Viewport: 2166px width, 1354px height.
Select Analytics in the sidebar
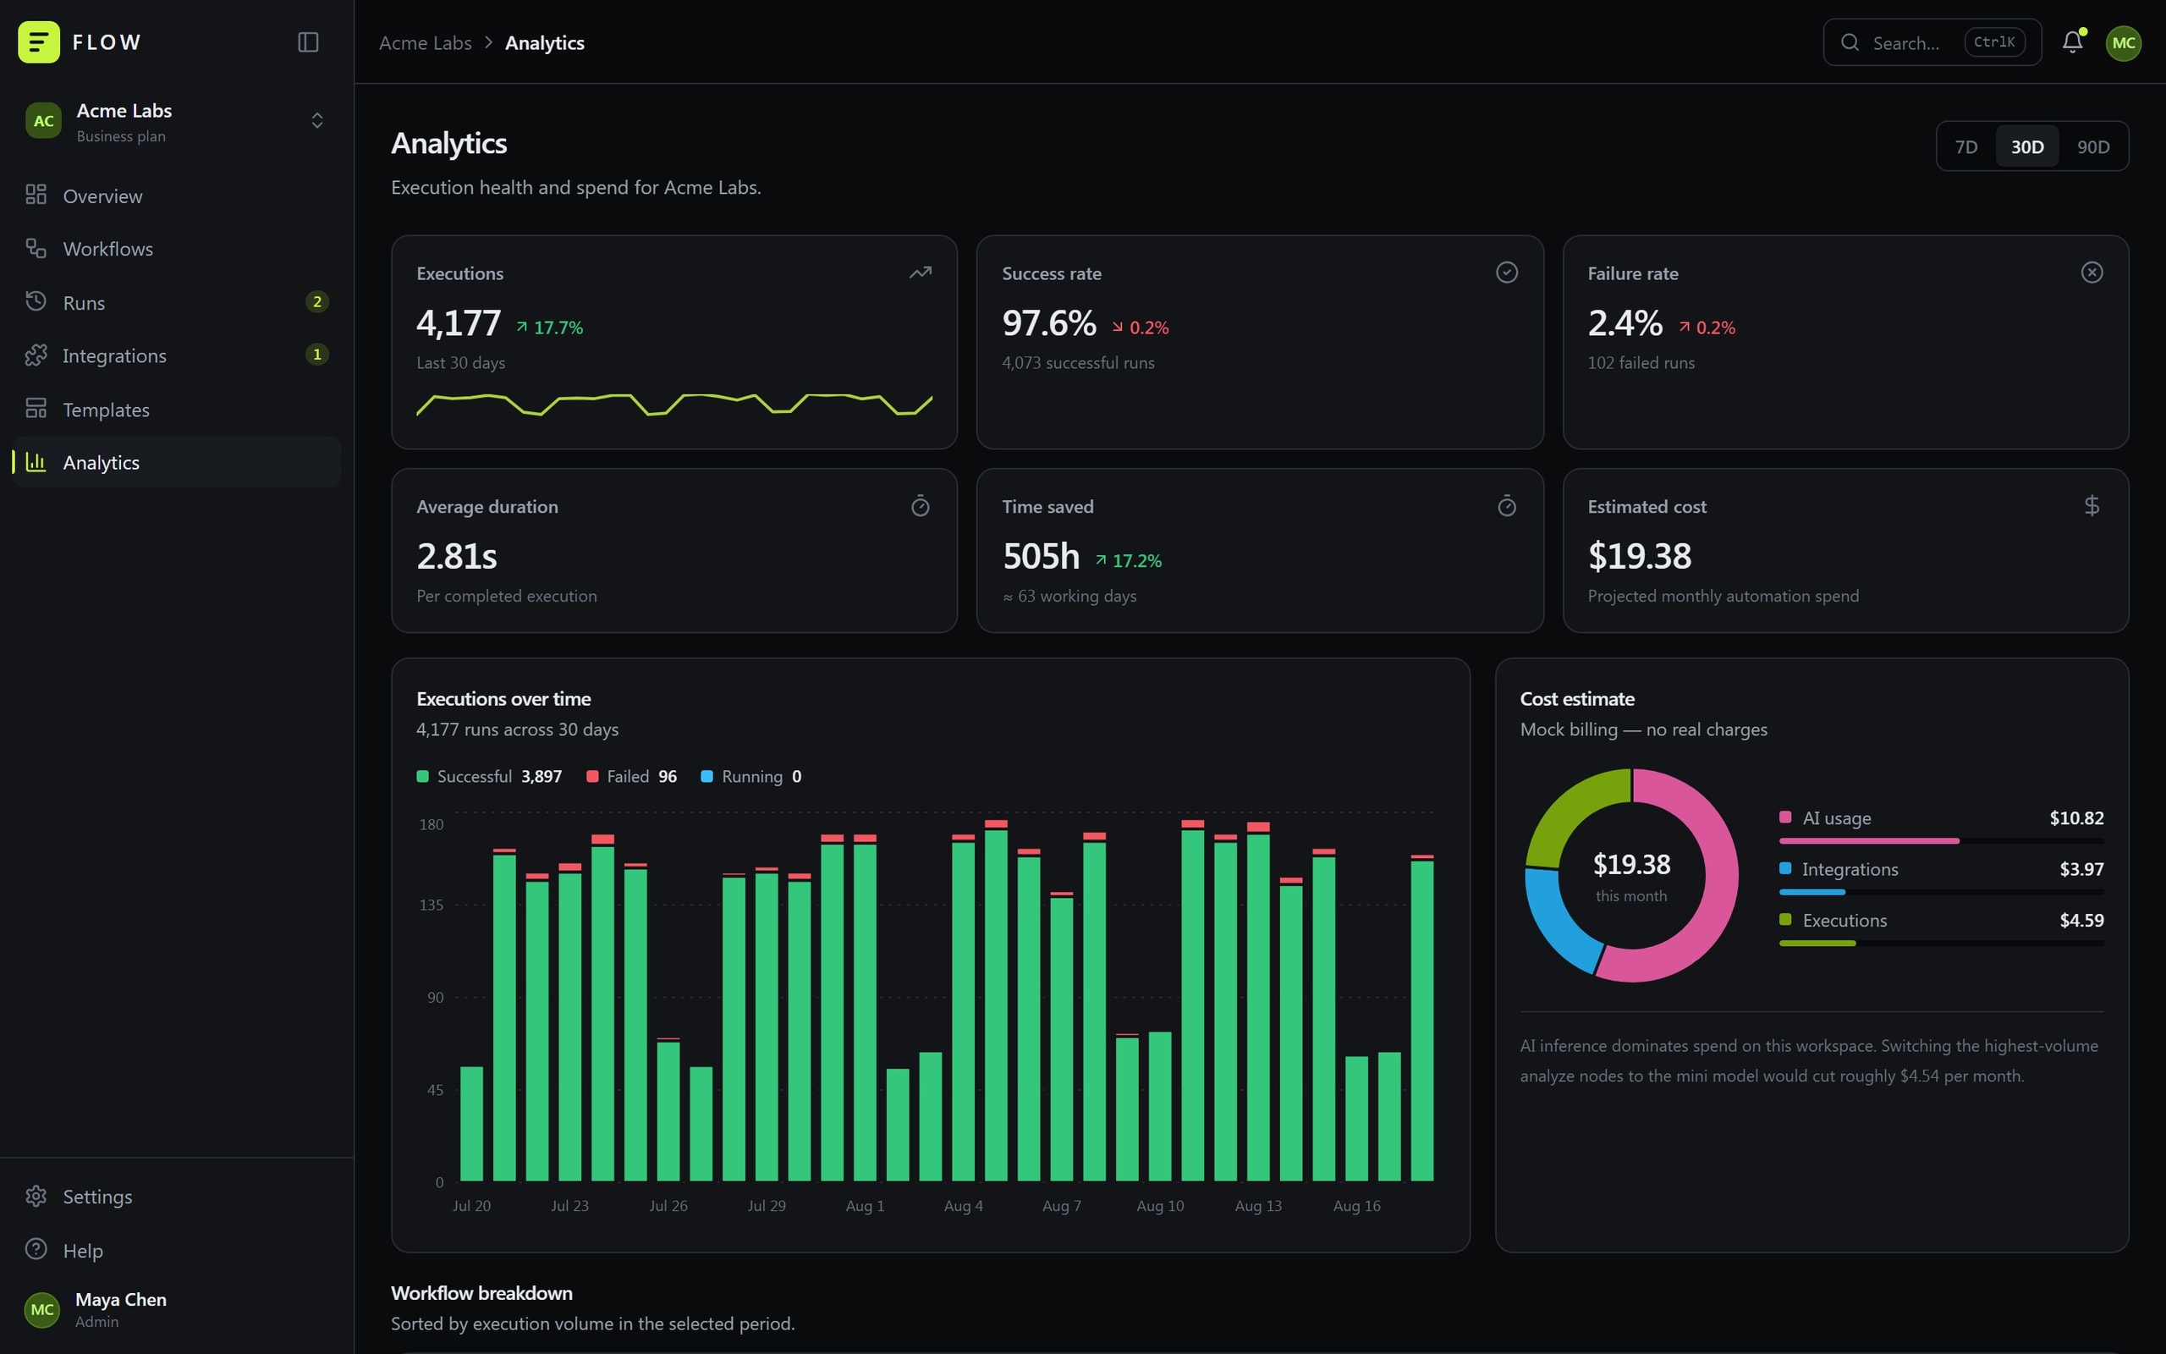[x=176, y=462]
